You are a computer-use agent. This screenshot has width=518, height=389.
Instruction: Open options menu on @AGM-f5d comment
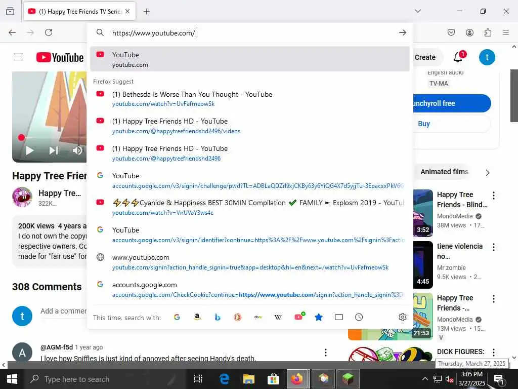[326, 353]
